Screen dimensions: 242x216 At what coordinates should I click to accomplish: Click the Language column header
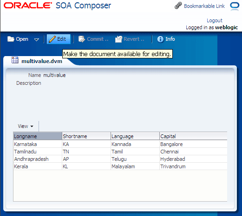(135, 136)
